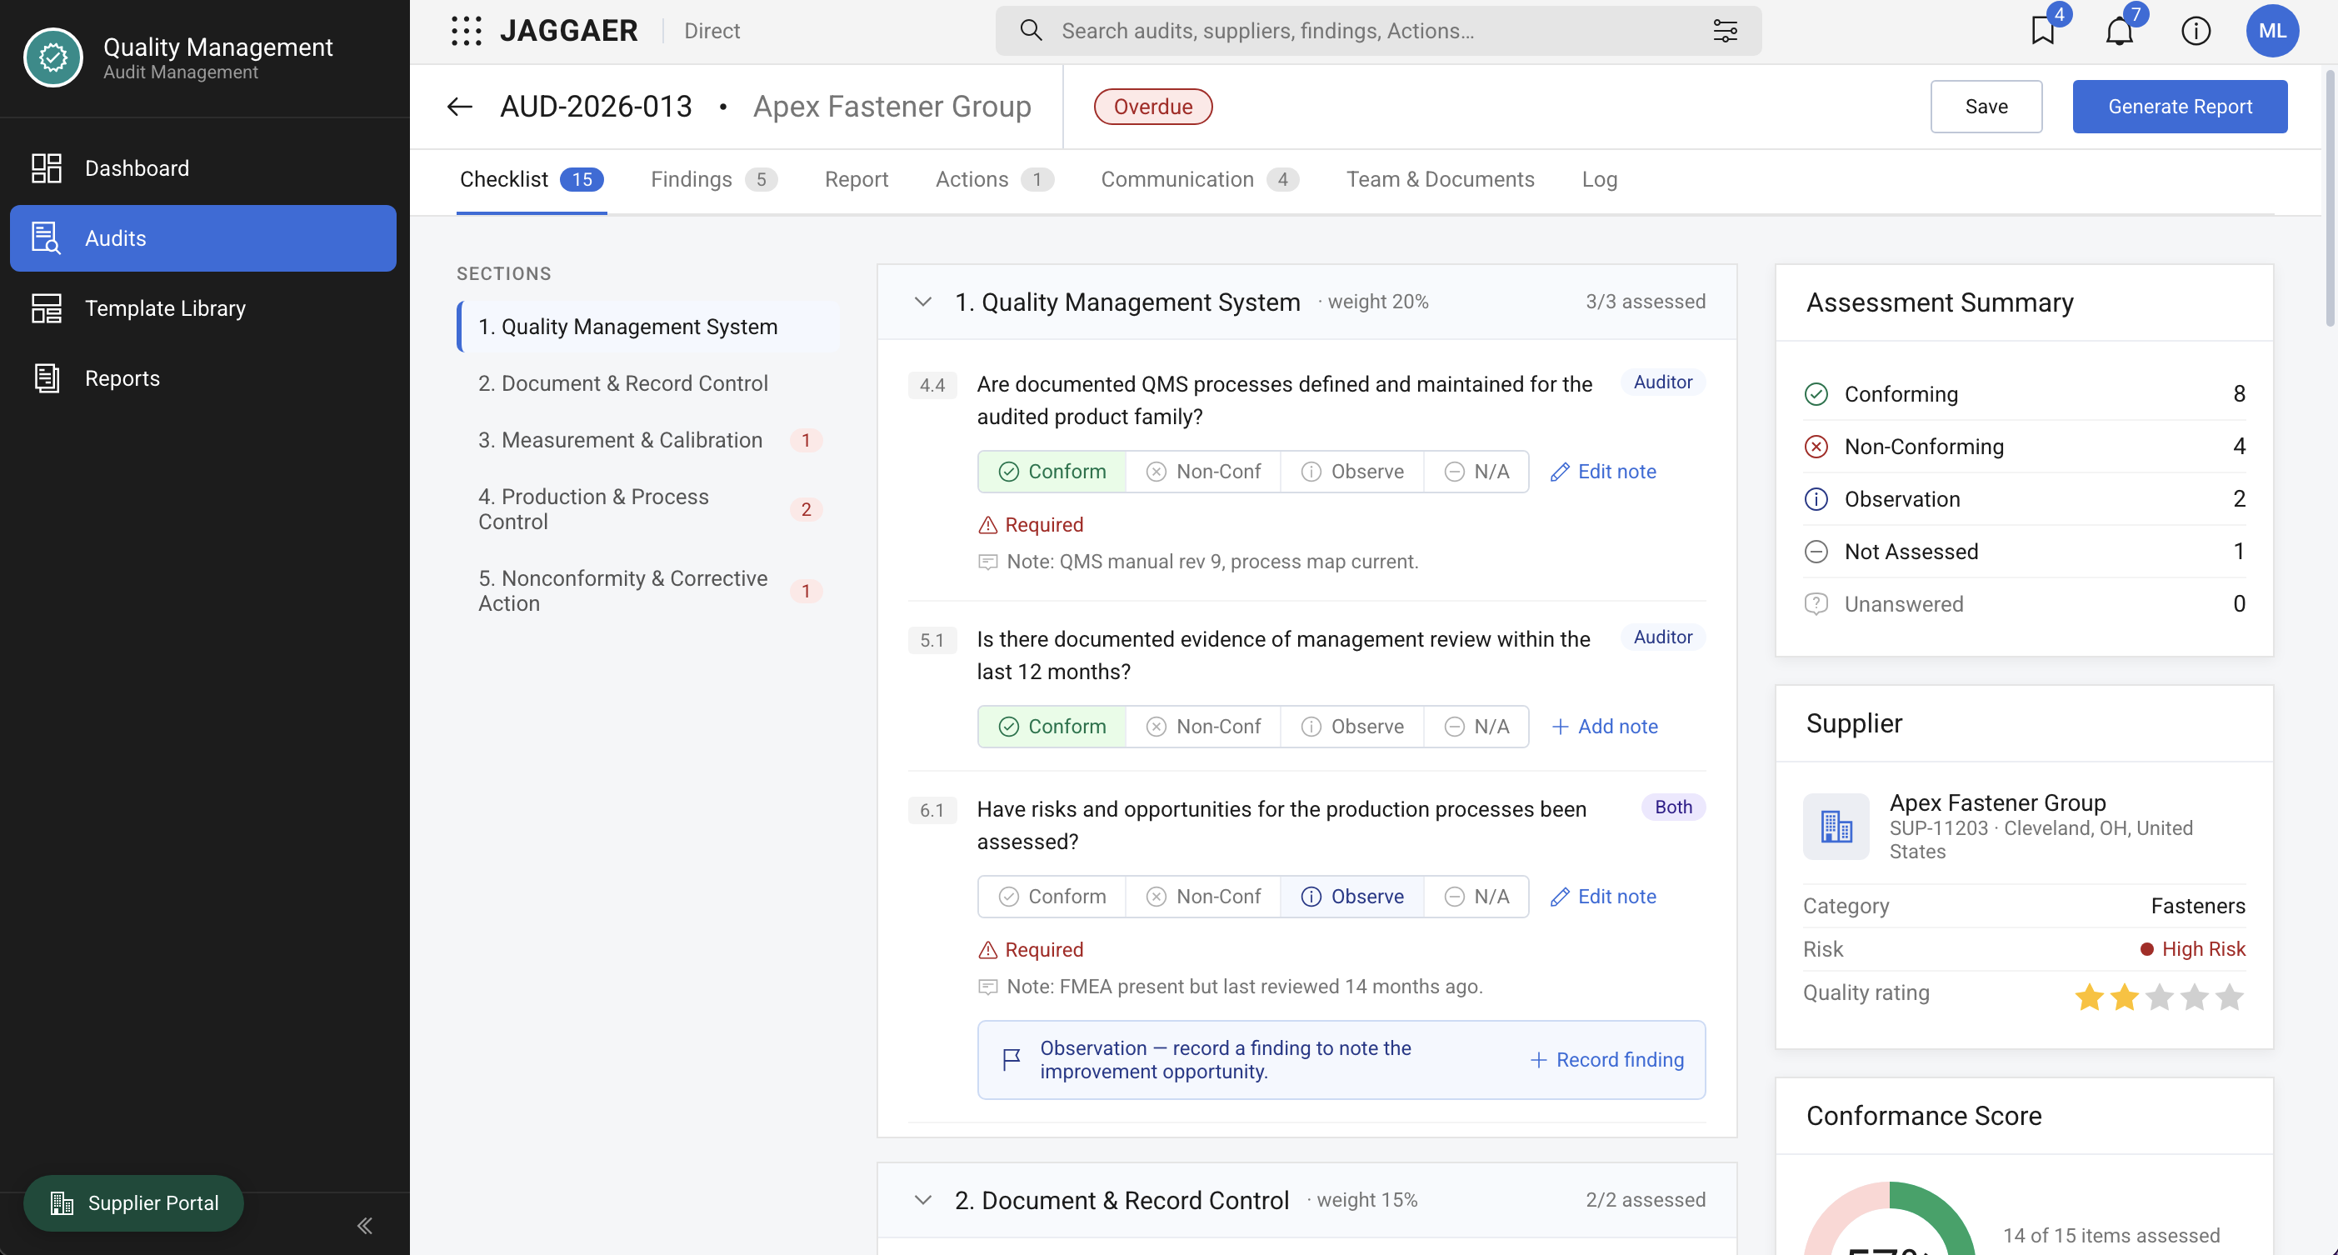Image resolution: width=2338 pixels, height=1255 pixels.
Task: Open Dashboard in the sidebar
Action: coord(203,167)
